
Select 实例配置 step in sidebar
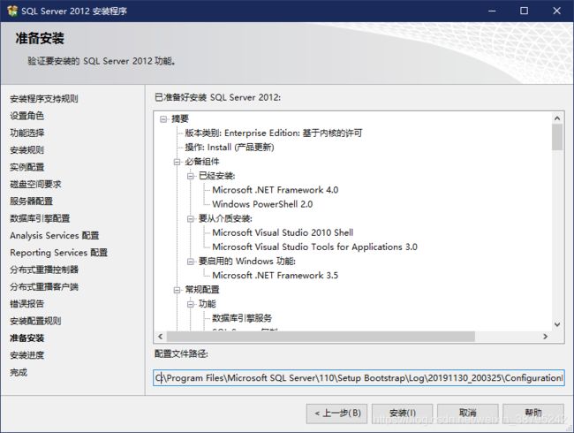pyautogui.click(x=27, y=167)
